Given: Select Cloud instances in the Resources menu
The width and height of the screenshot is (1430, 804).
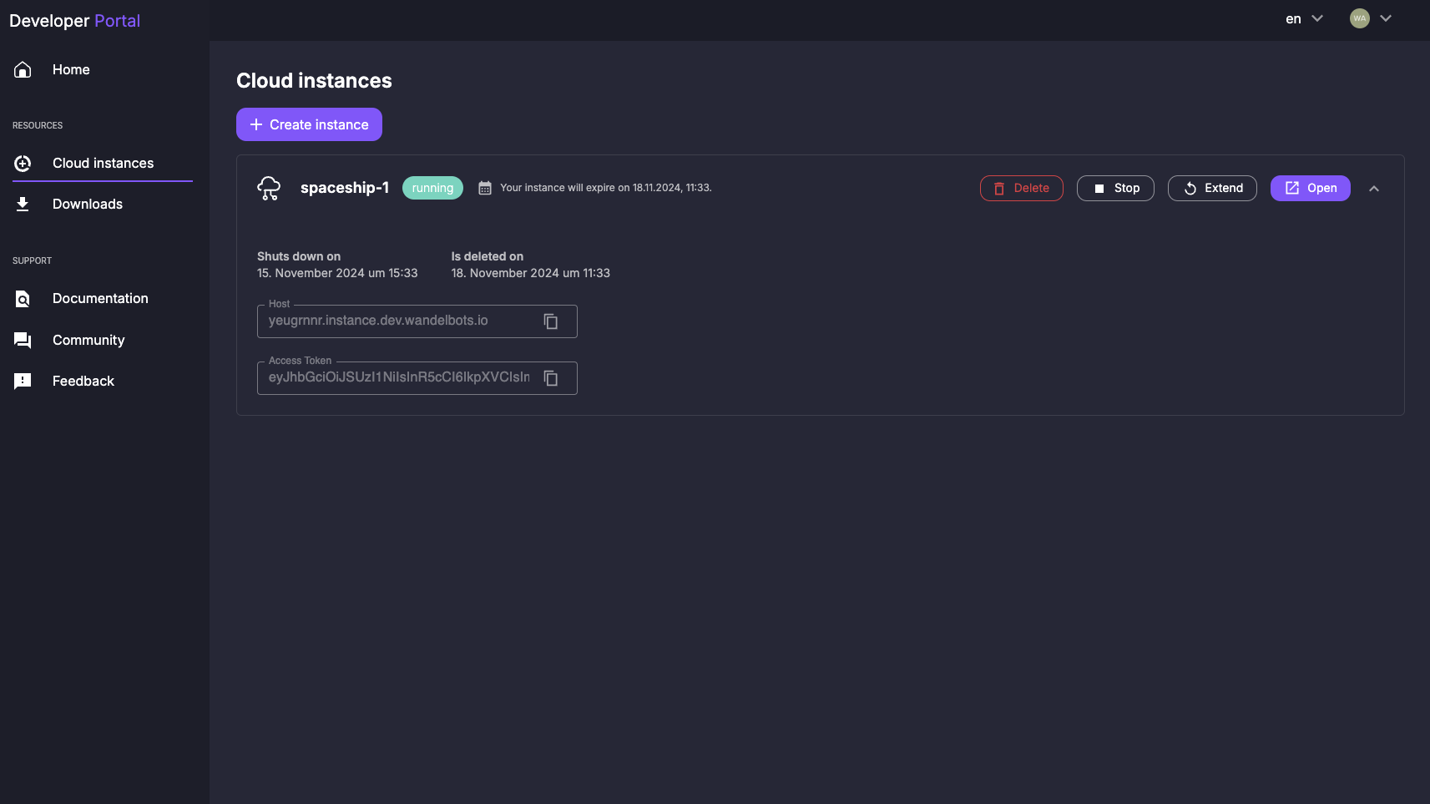Looking at the screenshot, I should 103,163.
